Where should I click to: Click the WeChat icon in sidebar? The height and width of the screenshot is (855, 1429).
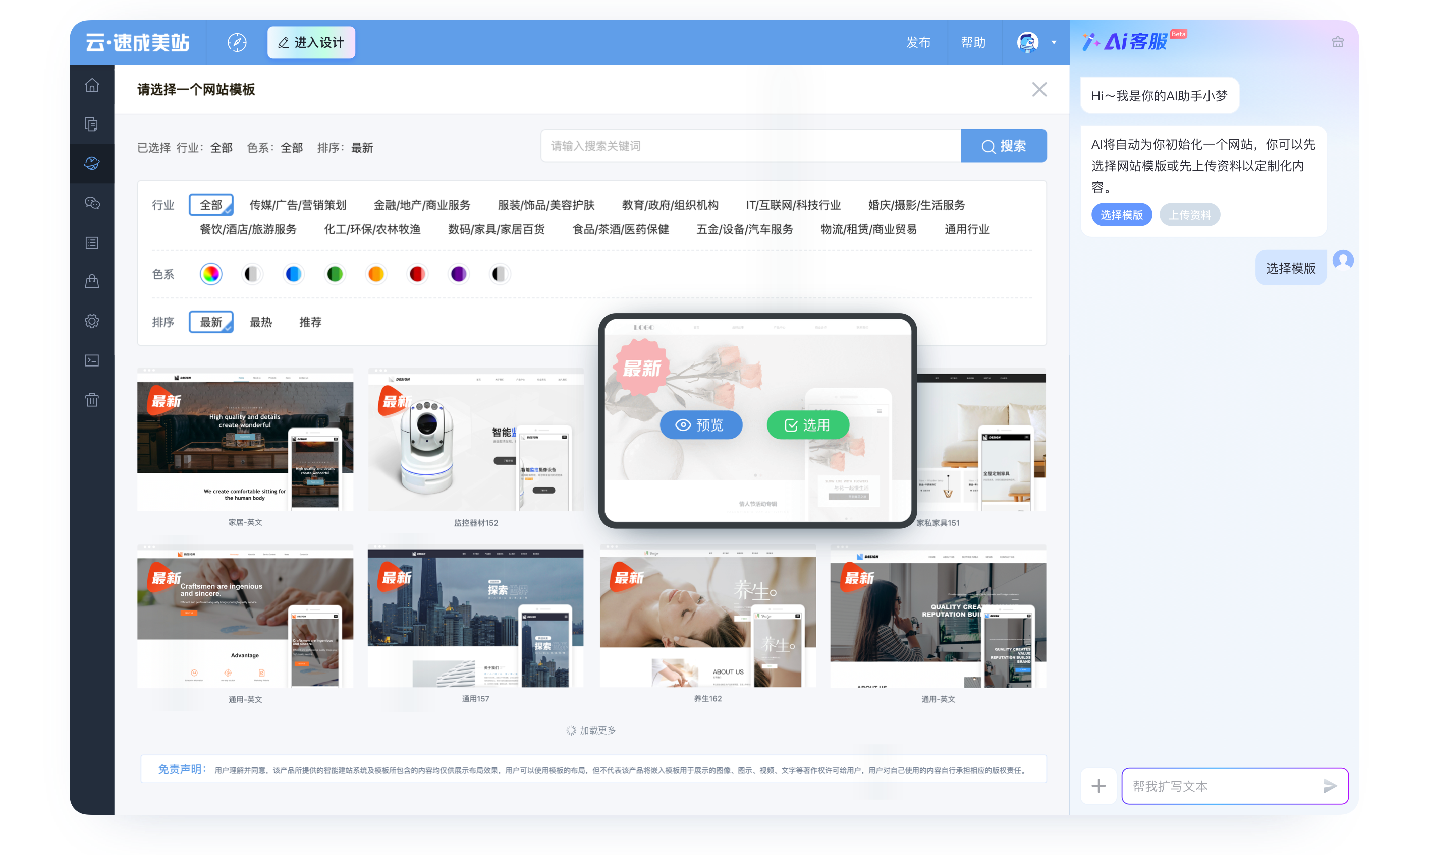92,203
